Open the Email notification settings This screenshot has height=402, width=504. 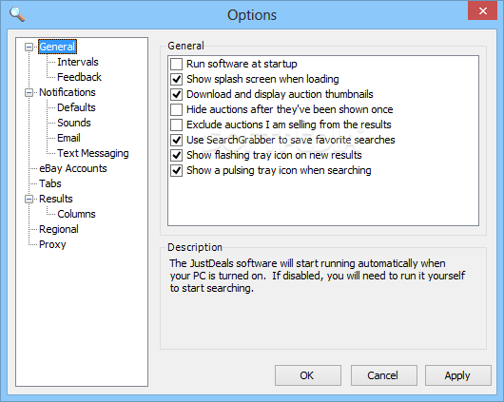coord(68,138)
